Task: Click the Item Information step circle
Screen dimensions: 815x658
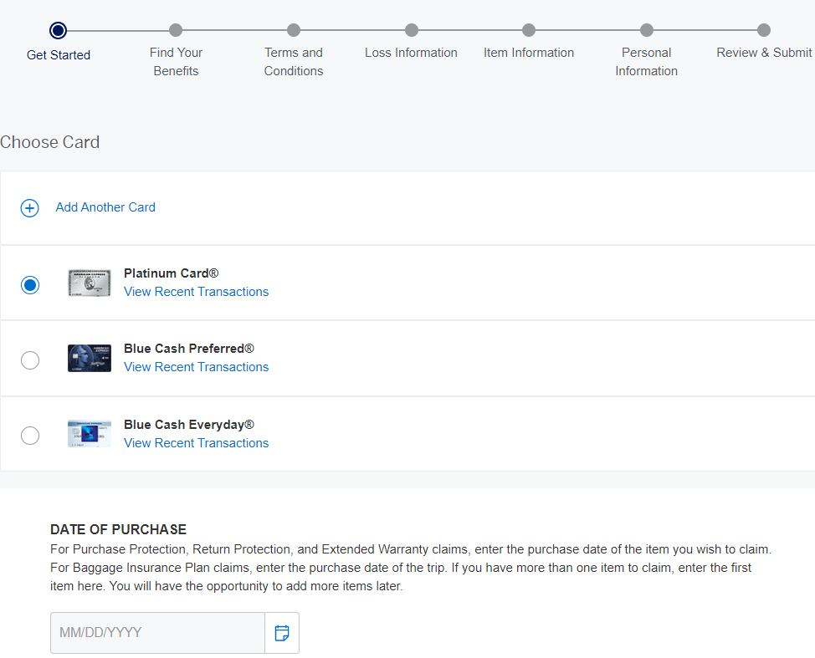Action: 529,30
